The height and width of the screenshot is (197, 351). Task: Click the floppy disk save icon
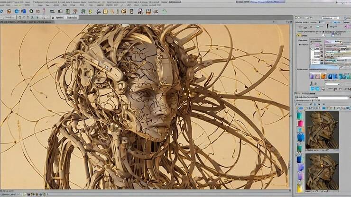coord(148,11)
